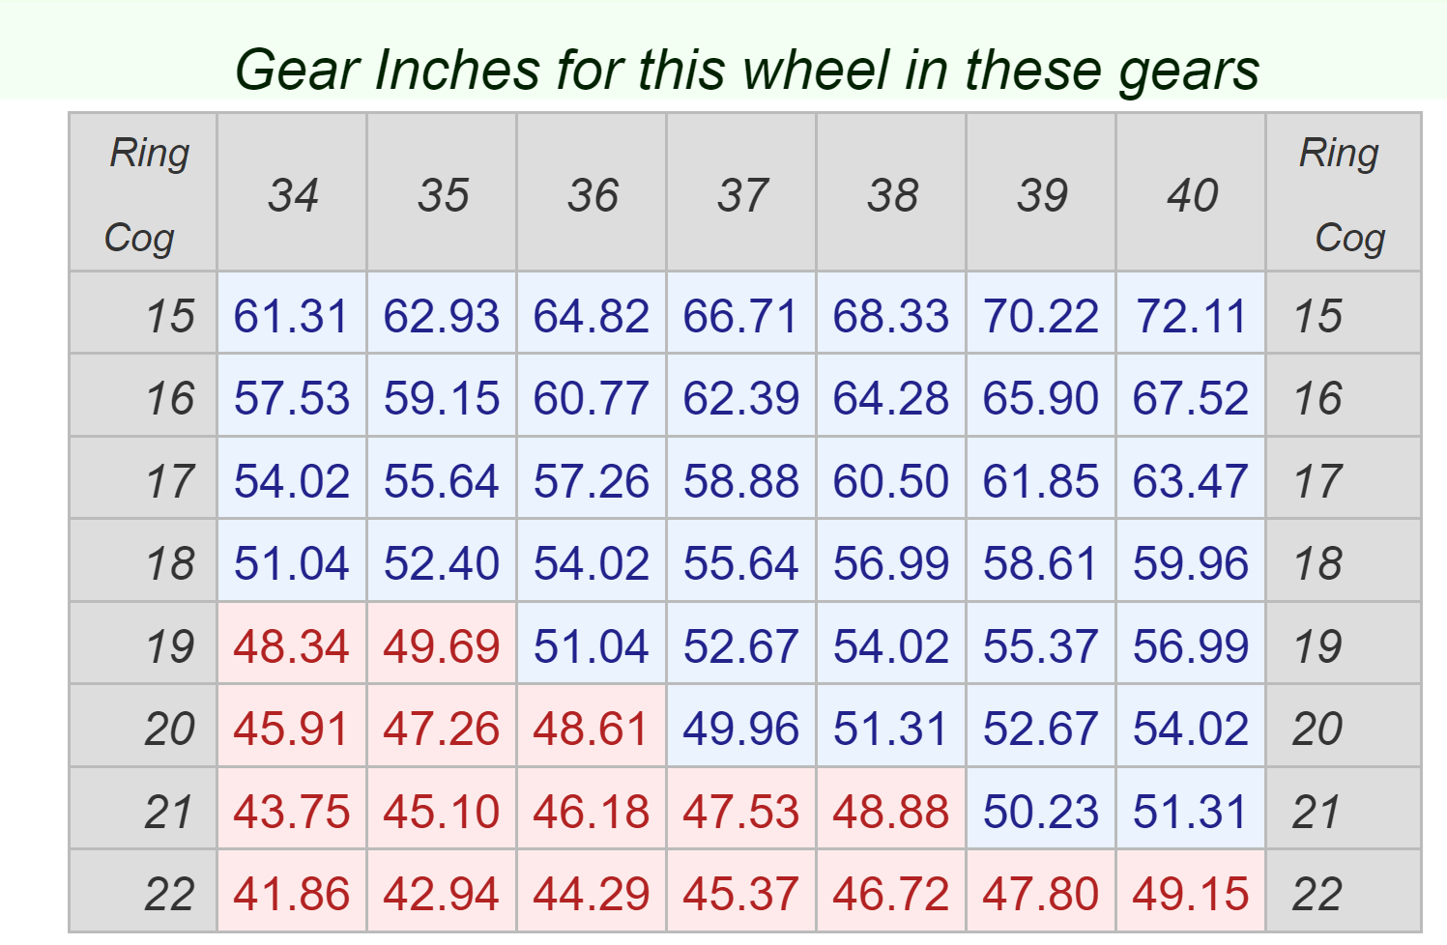This screenshot has height=945, width=1447.
Task: Click the top-left Ring Cog header cell
Action: (144, 193)
